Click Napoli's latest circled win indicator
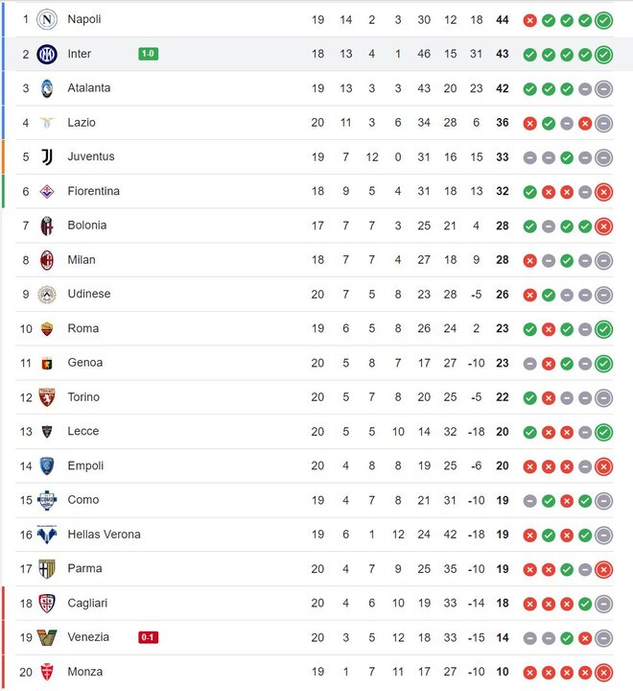Screen dimensions: 633x691 [x=603, y=20]
